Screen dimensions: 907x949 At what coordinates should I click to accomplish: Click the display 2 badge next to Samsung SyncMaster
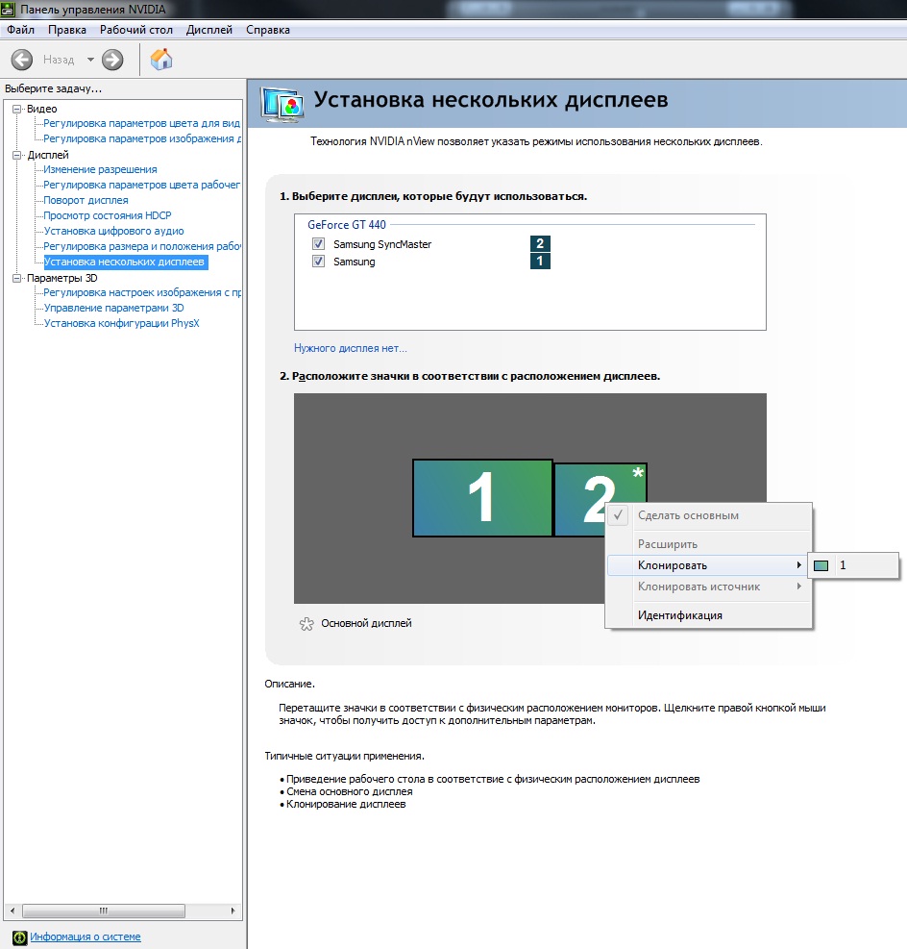point(540,244)
